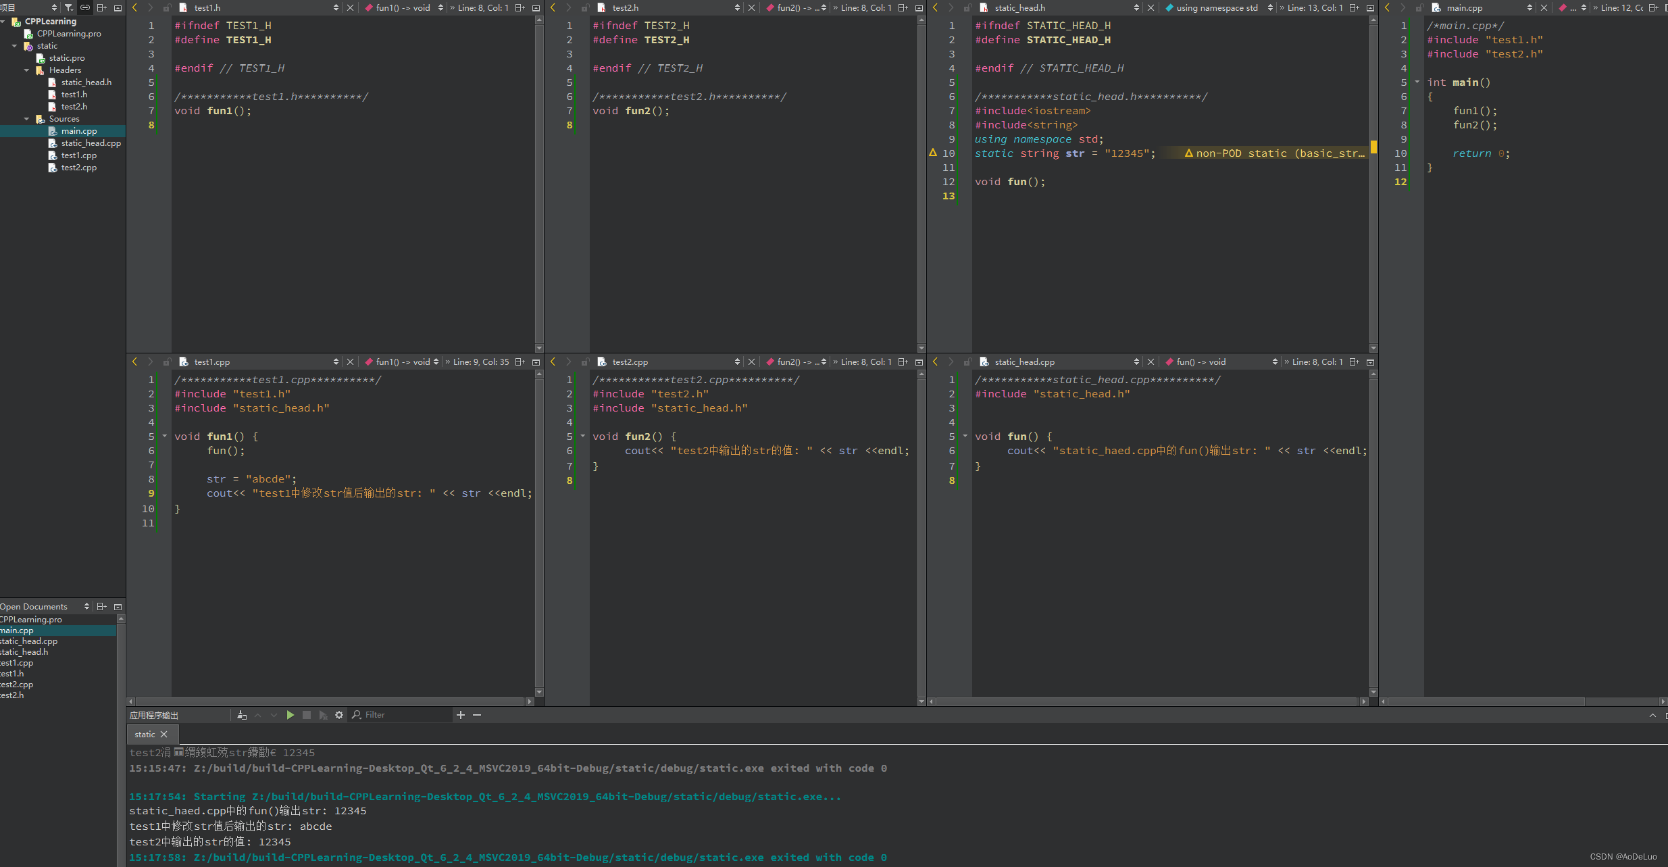Viewport: 1668px width, 867px height.
Task: Fold the fun1() block in test1.cpp
Action: tap(165, 436)
